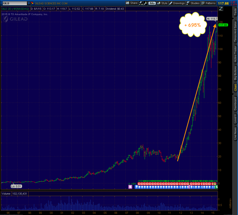This screenshot has width=238, height=215.
Task: Click the Share button
Action: (x=132, y=3)
